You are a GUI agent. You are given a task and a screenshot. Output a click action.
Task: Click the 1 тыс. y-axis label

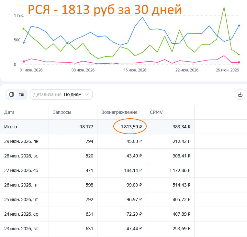click(19, 16)
